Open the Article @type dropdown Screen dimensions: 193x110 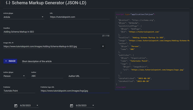[x=24, y=17]
